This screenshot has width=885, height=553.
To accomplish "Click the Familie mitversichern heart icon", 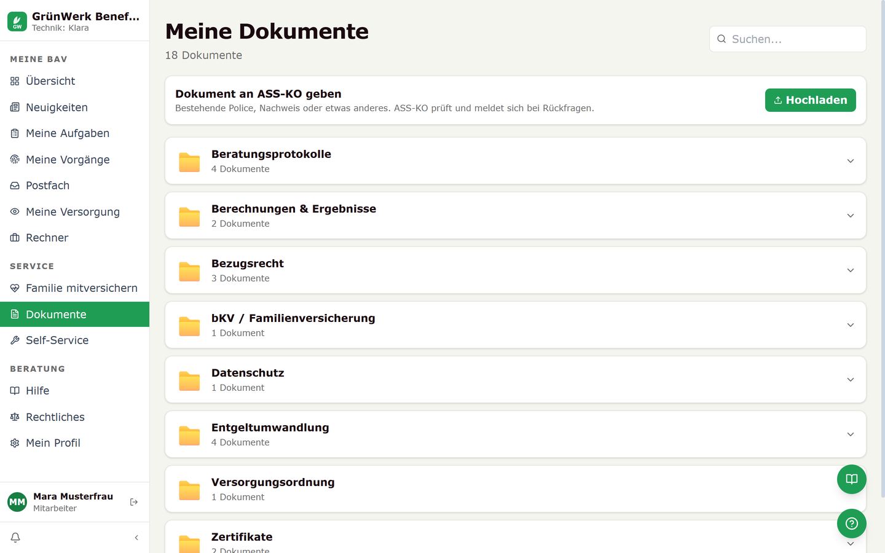I will pos(15,288).
